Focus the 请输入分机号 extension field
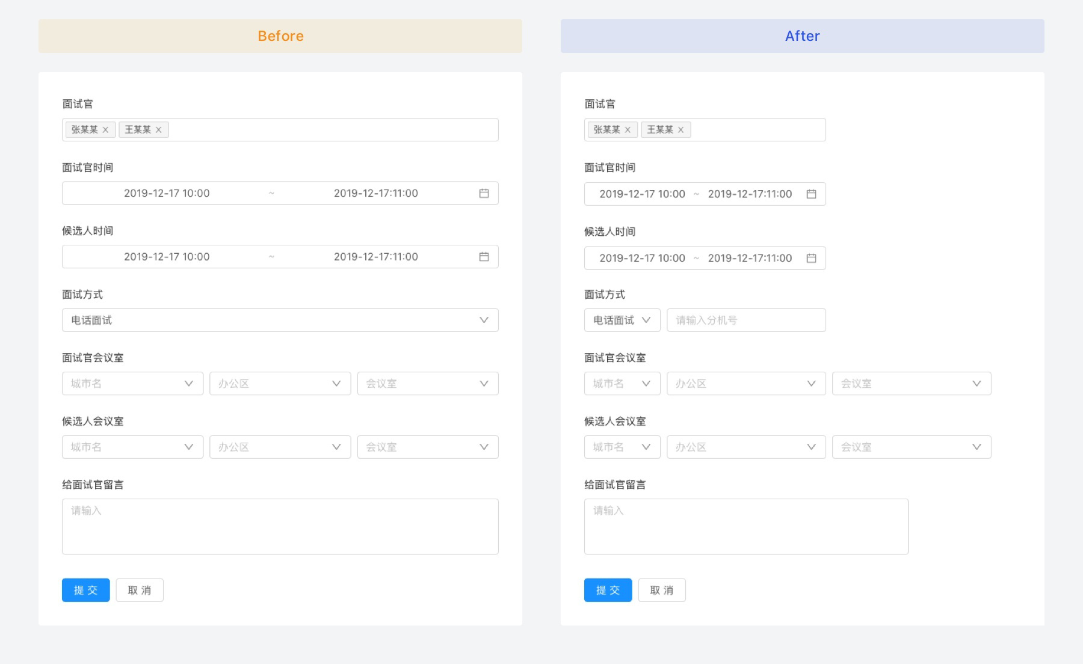Viewport: 1083px width, 664px height. point(746,321)
